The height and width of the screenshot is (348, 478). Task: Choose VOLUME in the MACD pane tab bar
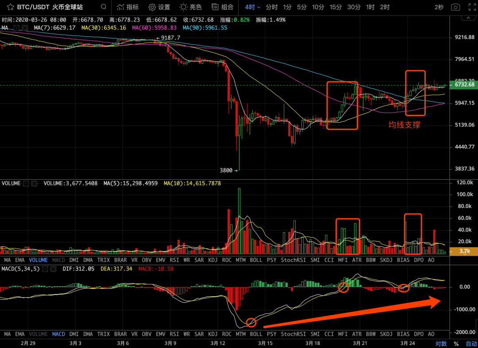(x=38, y=334)
